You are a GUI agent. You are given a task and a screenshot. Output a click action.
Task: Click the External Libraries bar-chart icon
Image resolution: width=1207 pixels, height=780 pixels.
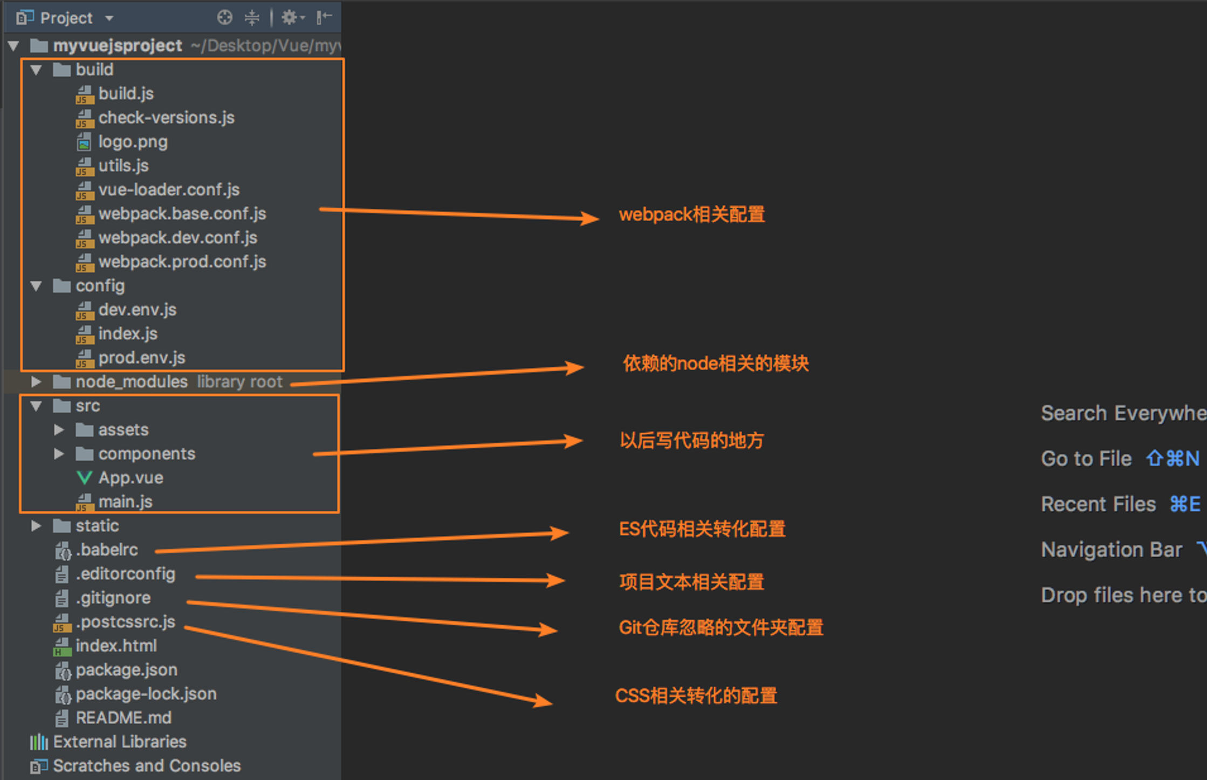click(38, 742)
